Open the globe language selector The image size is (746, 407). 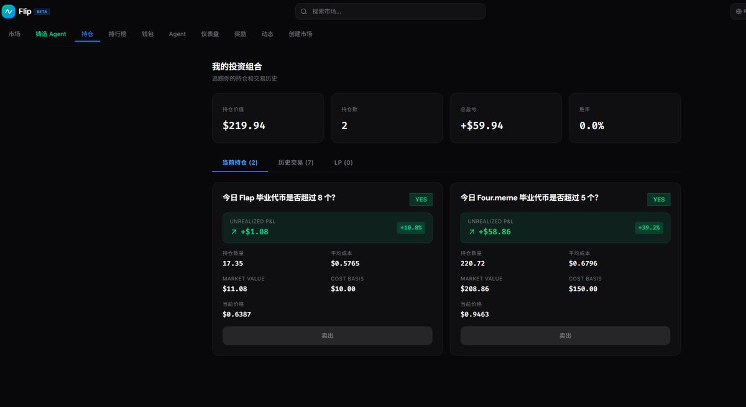pos(739,11)
